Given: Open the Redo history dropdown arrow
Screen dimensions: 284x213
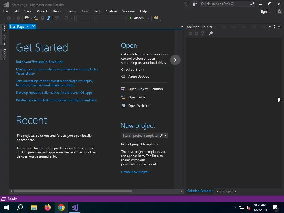Looking at the screenshot, I should click(71, 18).
